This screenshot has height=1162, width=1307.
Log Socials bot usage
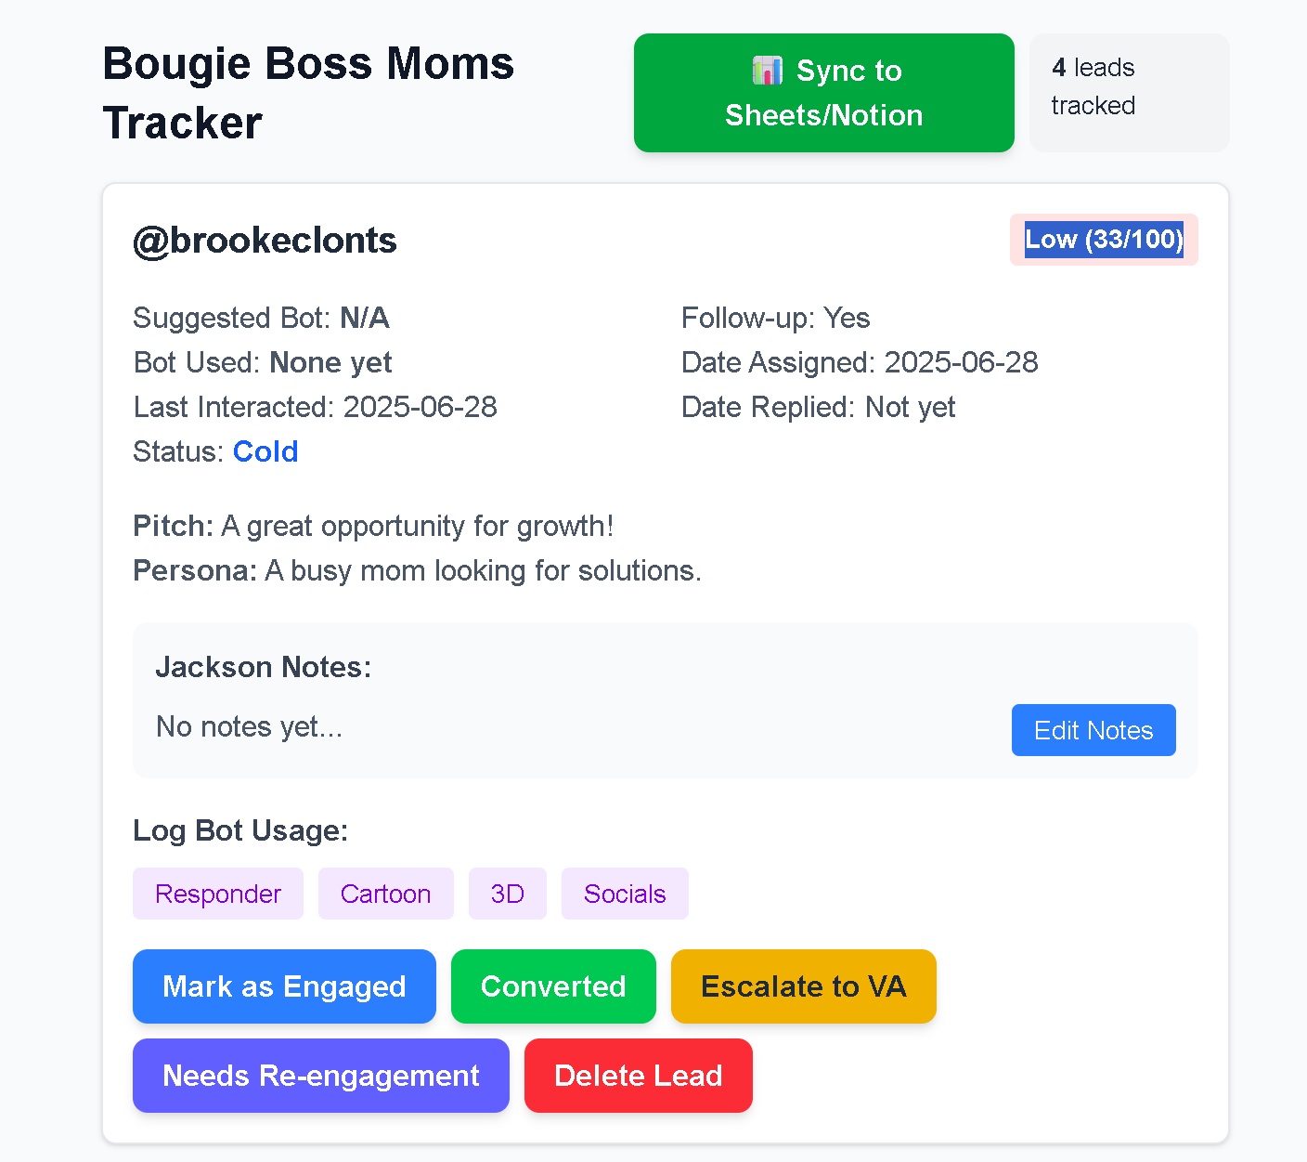625,894
